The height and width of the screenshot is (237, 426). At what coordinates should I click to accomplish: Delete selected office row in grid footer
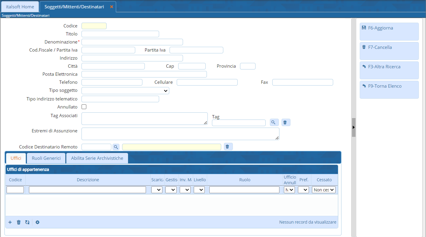19,222
